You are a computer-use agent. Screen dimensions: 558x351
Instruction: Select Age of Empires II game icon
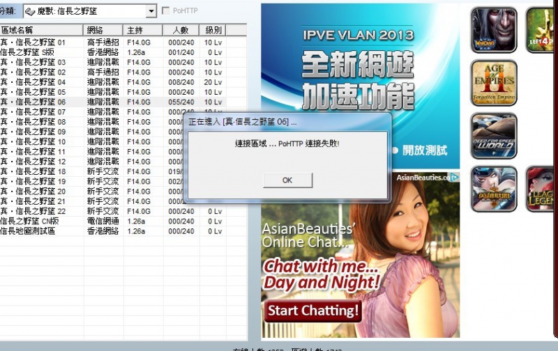(494, 83)
